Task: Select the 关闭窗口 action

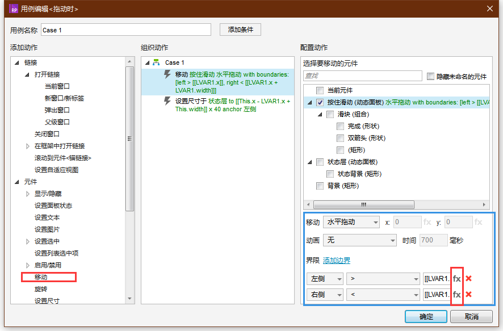Action: [47, 134]
